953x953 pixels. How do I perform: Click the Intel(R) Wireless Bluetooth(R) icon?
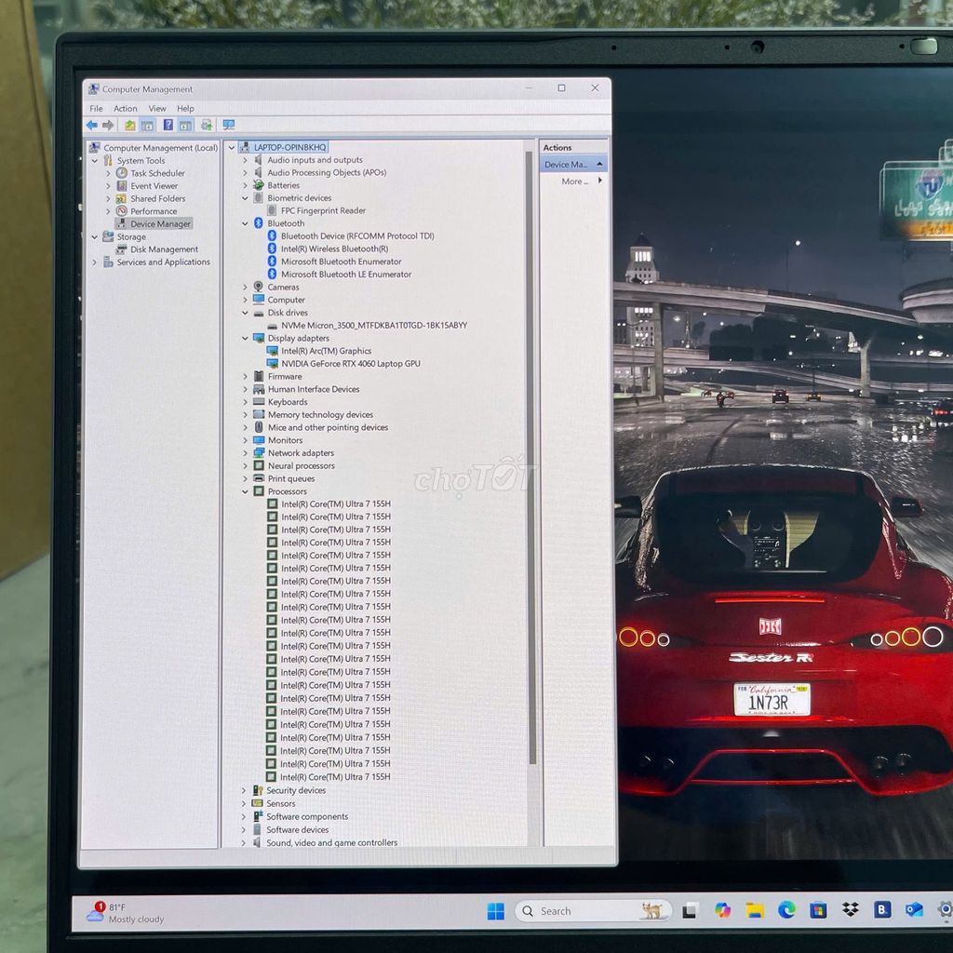[273, 248]
